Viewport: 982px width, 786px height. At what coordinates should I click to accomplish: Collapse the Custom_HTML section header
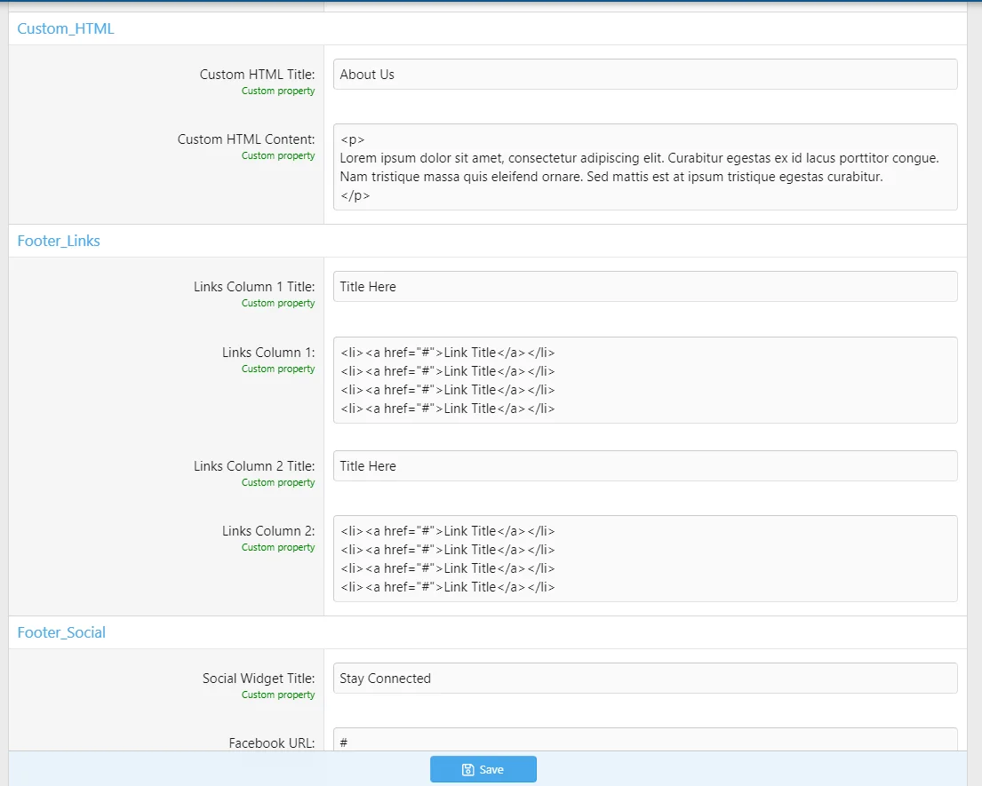click(x=66, y=28)
